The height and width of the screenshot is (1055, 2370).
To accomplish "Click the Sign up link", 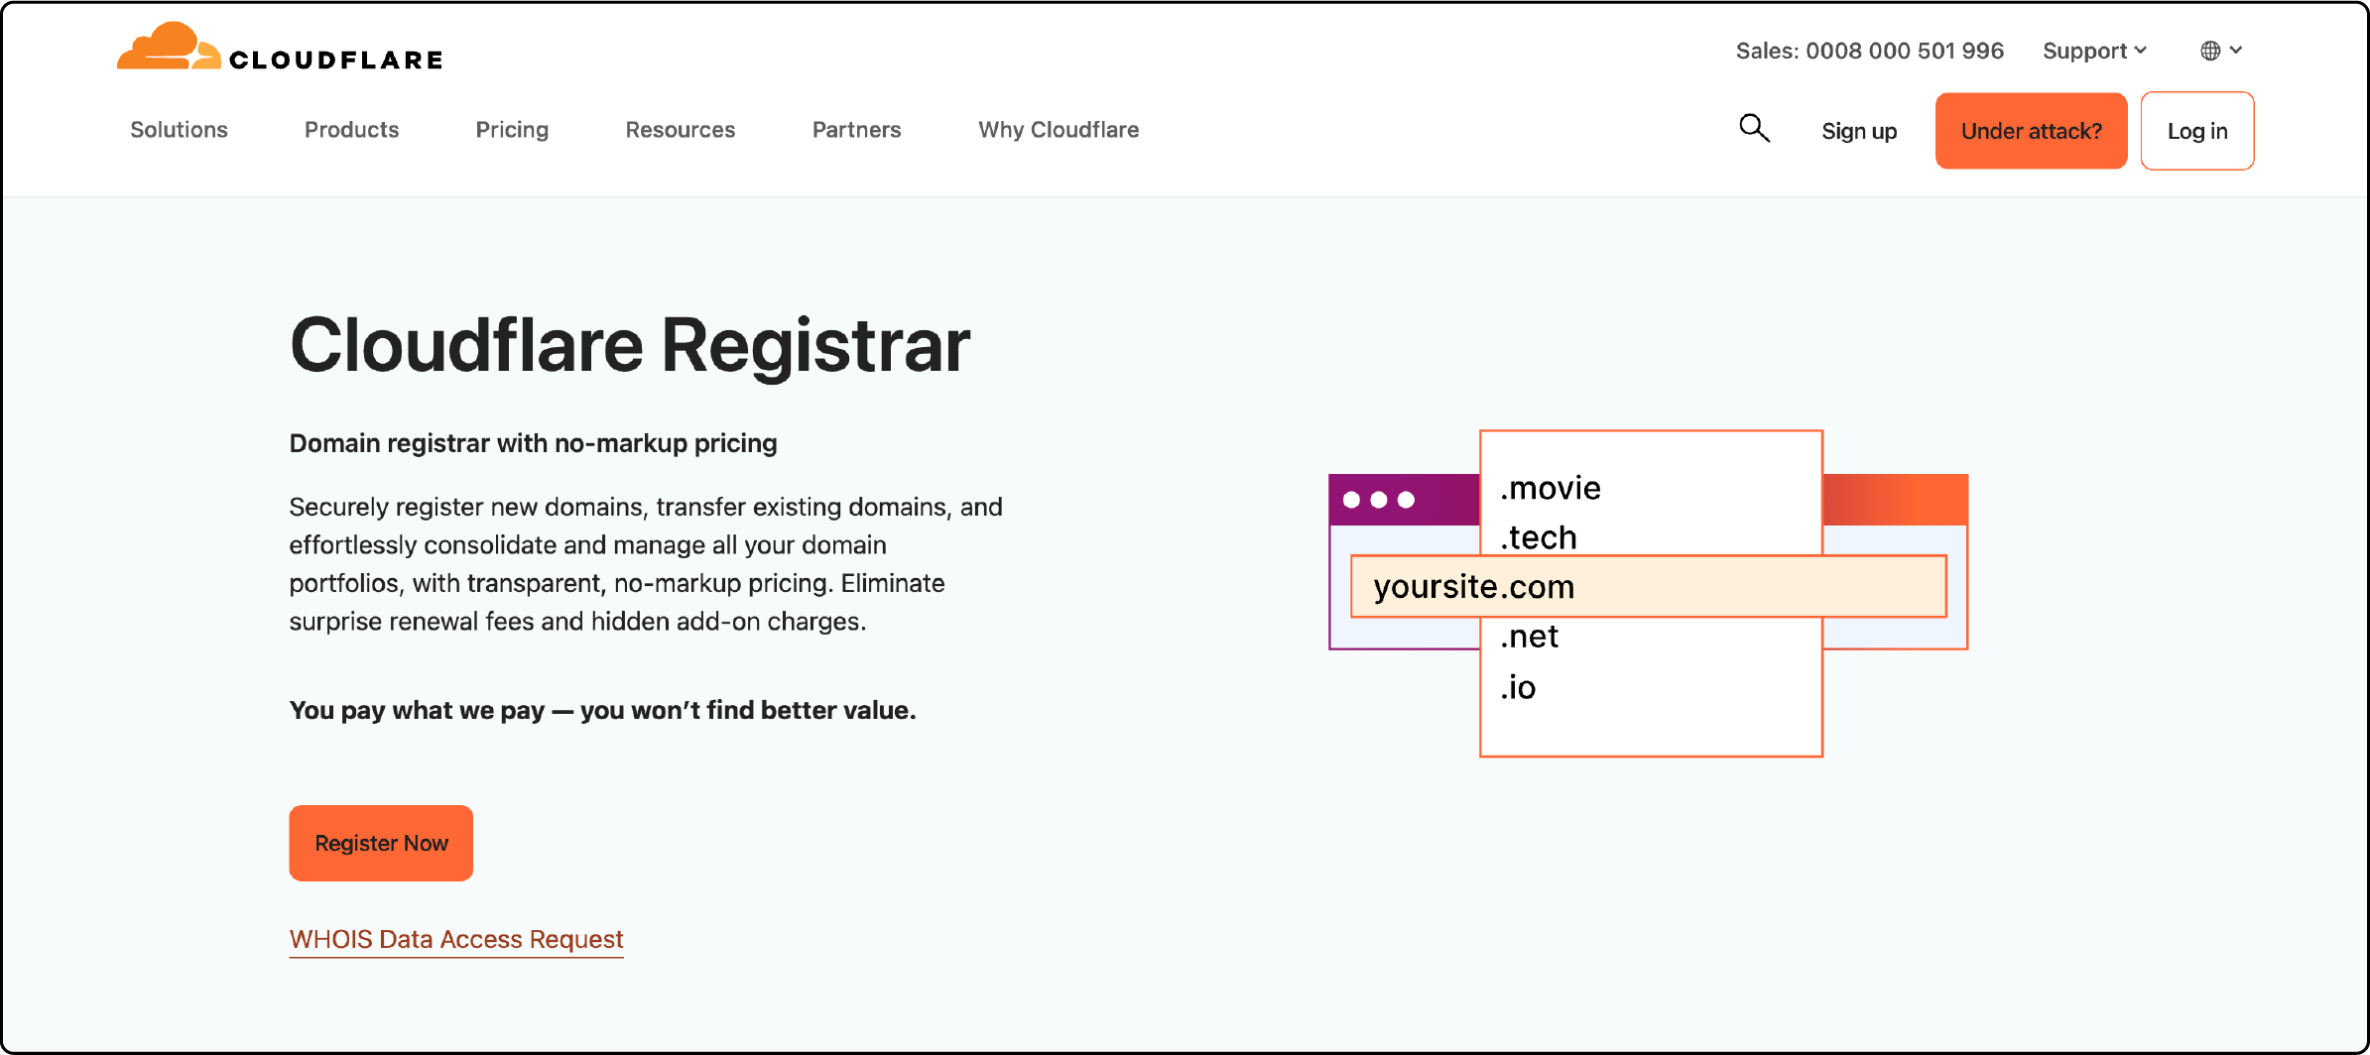I will pyautogui.click(x=1859, y=131).
